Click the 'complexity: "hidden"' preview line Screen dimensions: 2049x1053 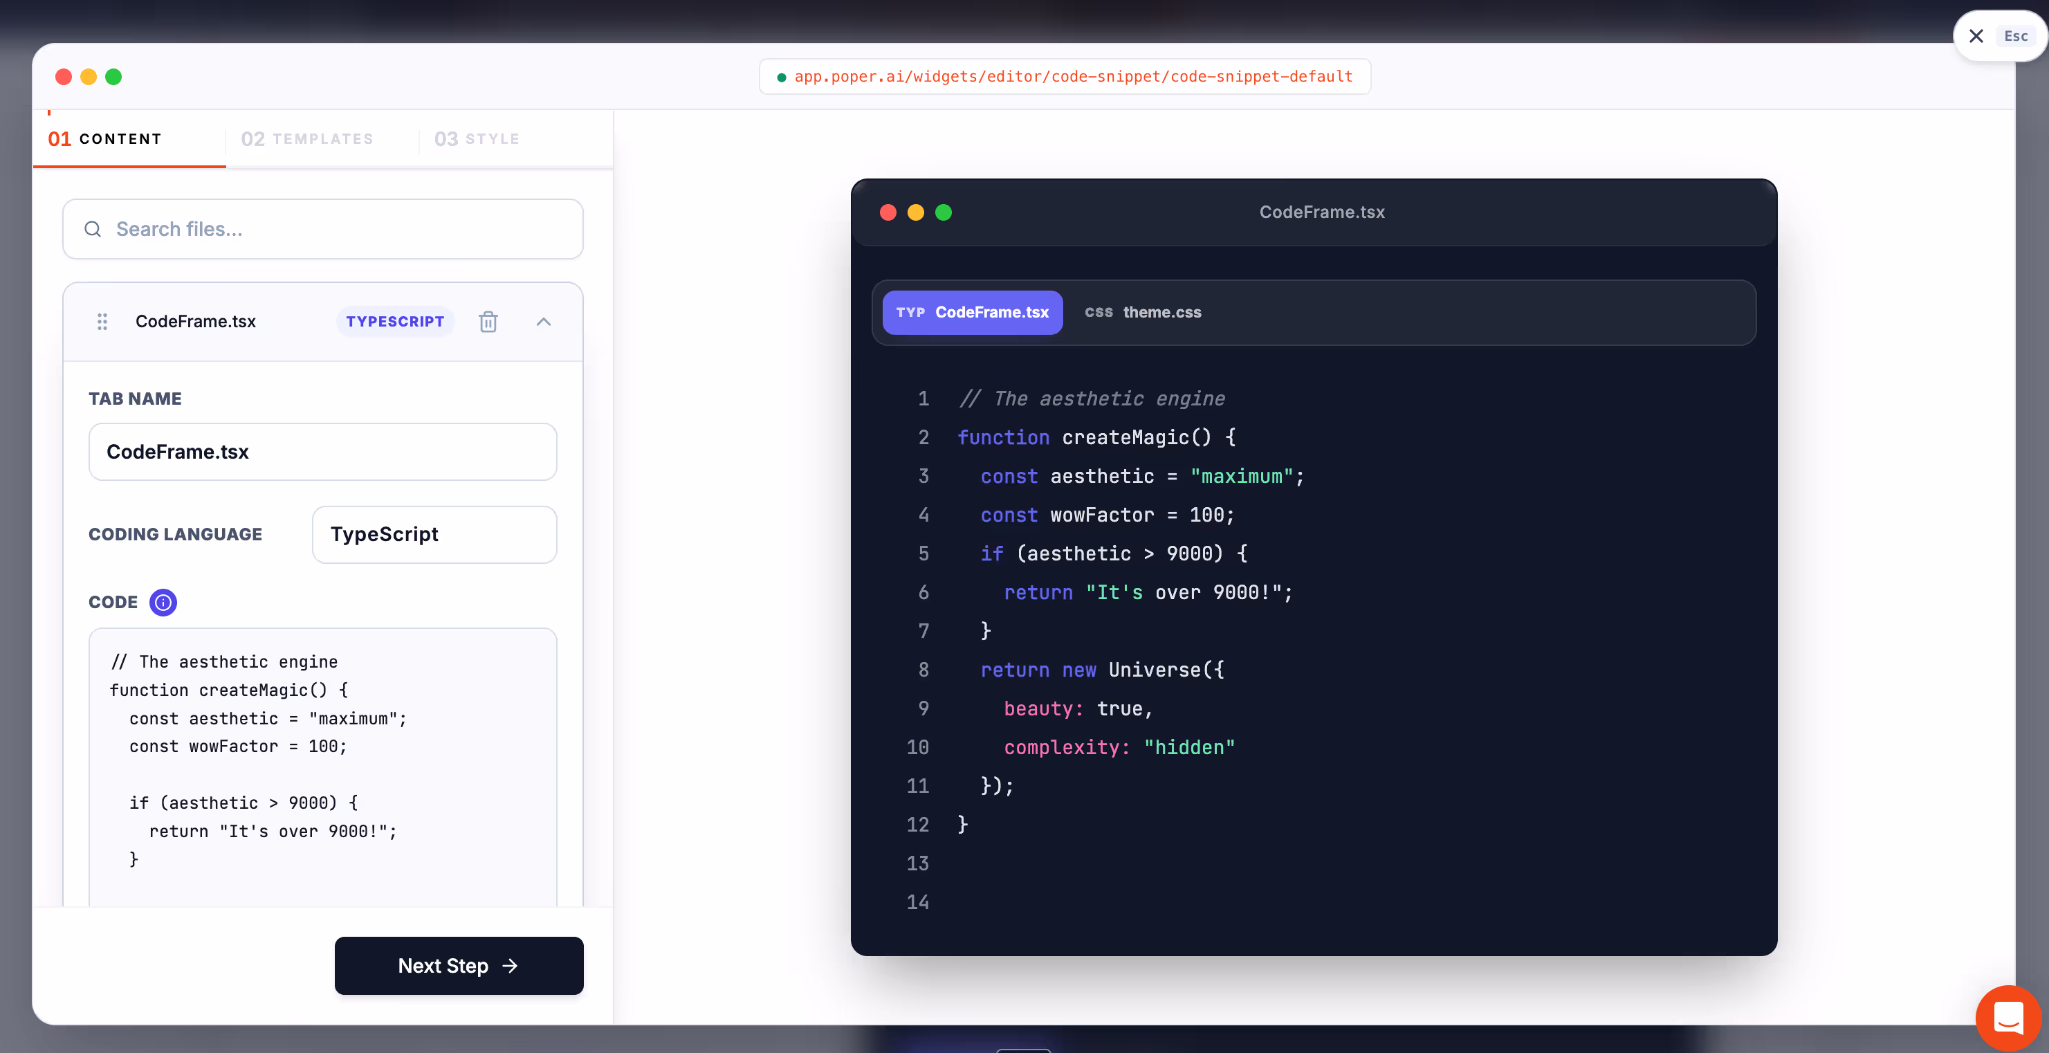pos(1119,748)
